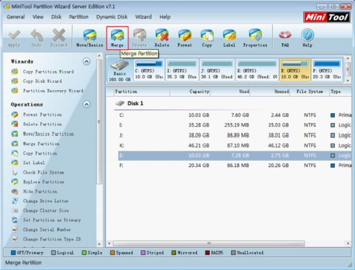Viewport: 355px width, 270px height.
Task: Click the Help question mark toolbar icon
Action: click(x=308, y=35)
